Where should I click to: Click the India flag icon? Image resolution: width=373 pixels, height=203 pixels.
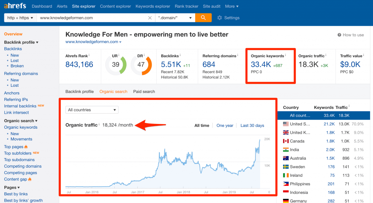[286, 149]
